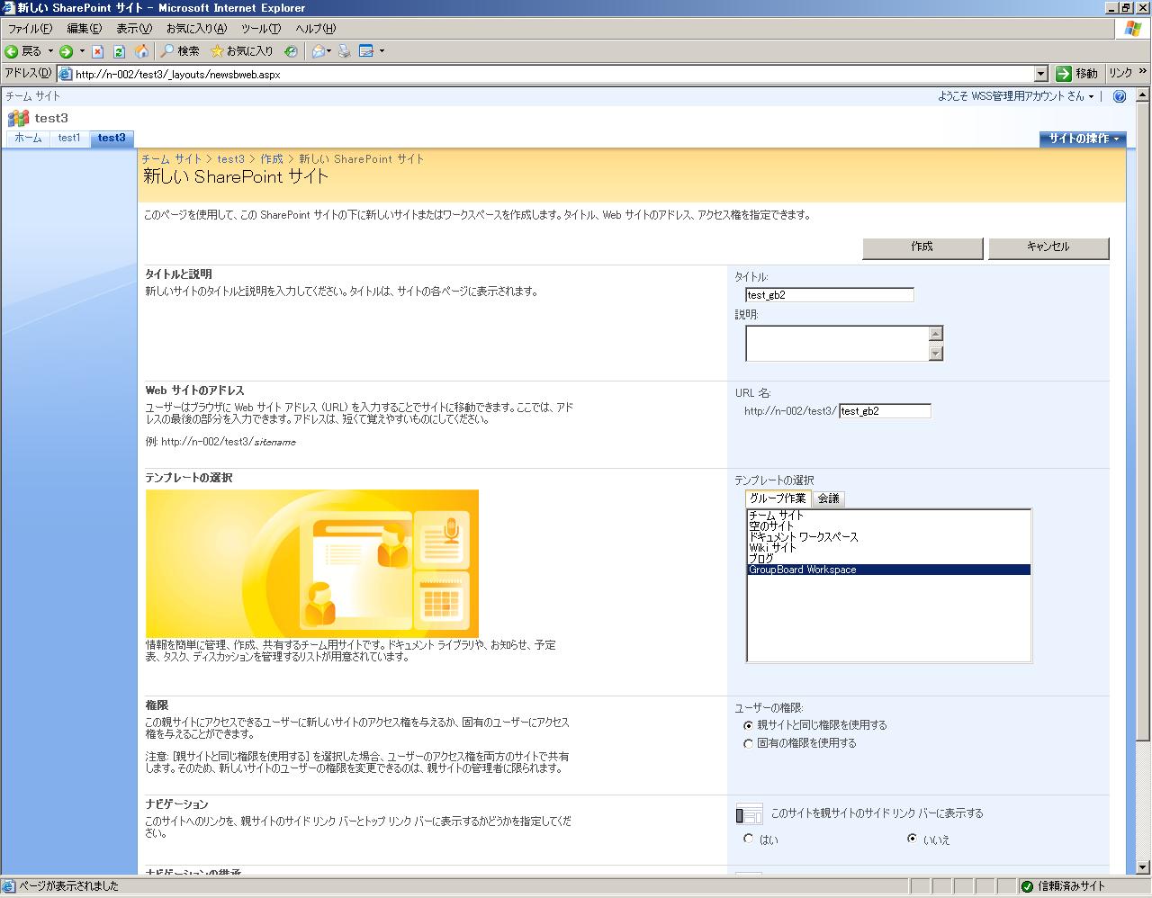Image resolution: width=1152 pixels, height=898 pixels.
Task: Click the キャンセル cancel button
Action: pyautogui.click(x=1048, y=247)
